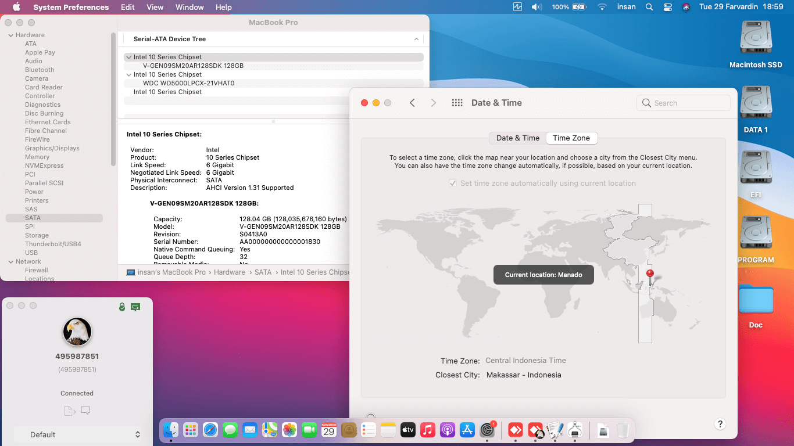Enable setting time zone automatically using current location
Screen dimensions: 794x446
point(452,183)
